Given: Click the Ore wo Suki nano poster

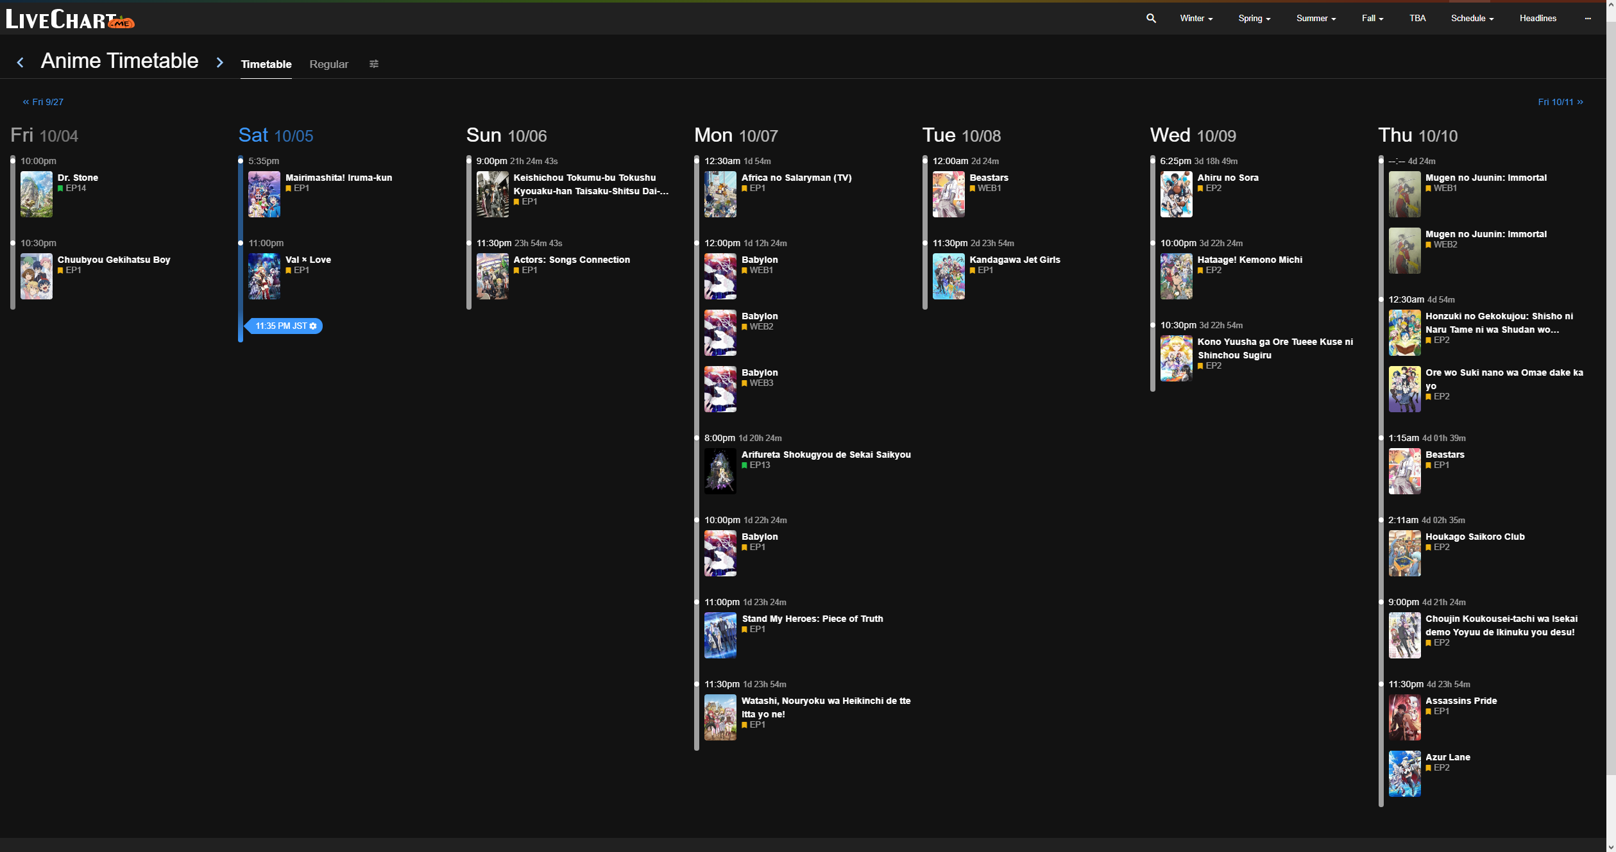Looking at the screenshot, I should click(x=1404, y=389).
